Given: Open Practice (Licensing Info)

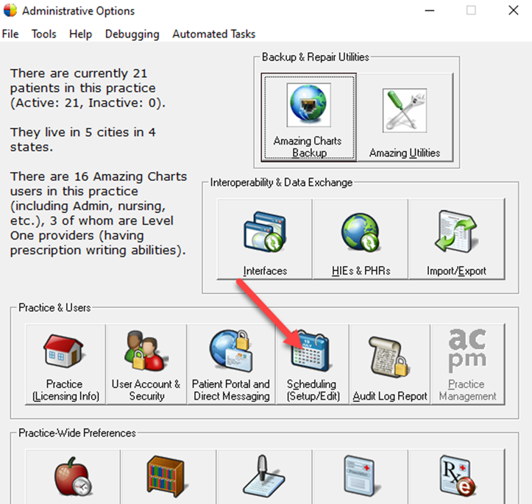Looking at the screenshot, I should click(x=65, y=364).
